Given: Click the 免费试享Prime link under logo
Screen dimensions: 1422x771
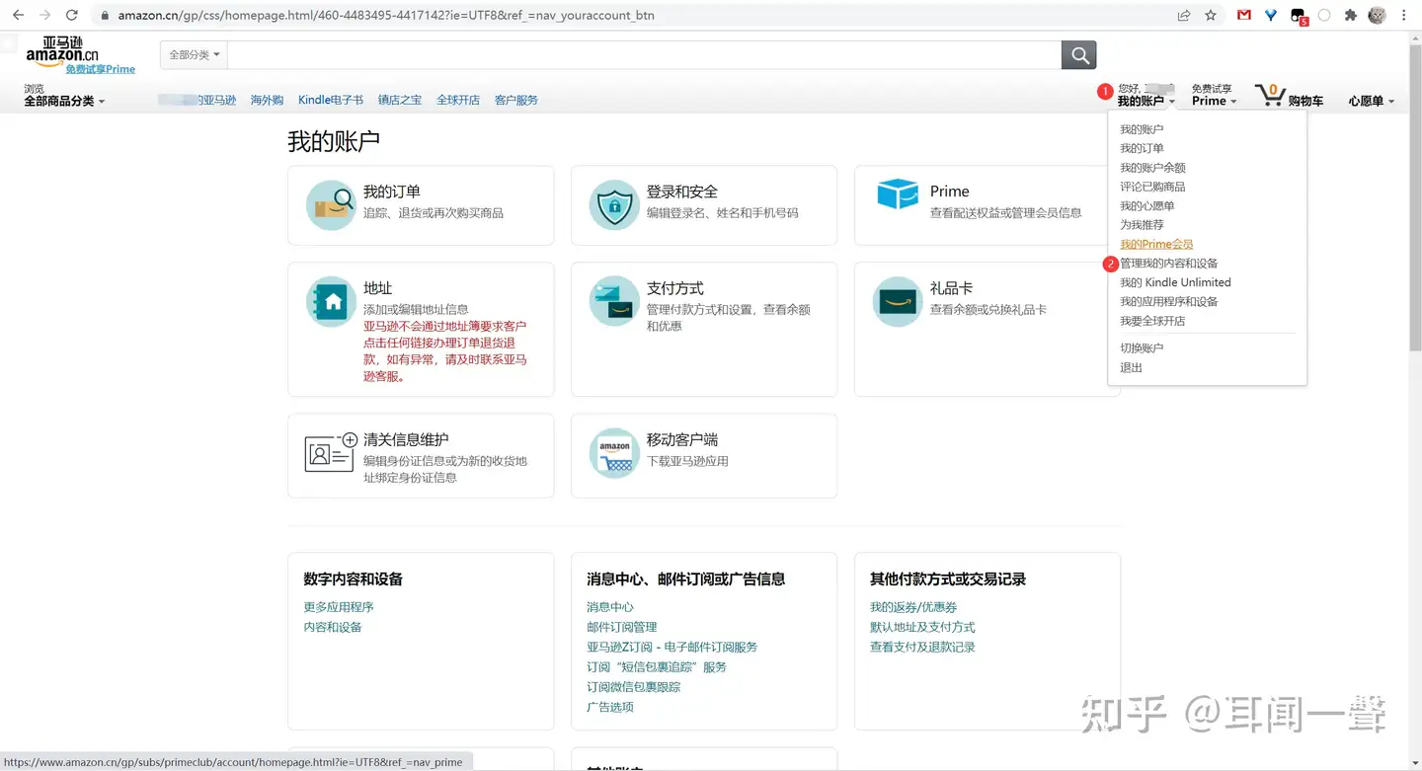Looking at the screenshot, I should pyautogui.click(x=101, y=69).
